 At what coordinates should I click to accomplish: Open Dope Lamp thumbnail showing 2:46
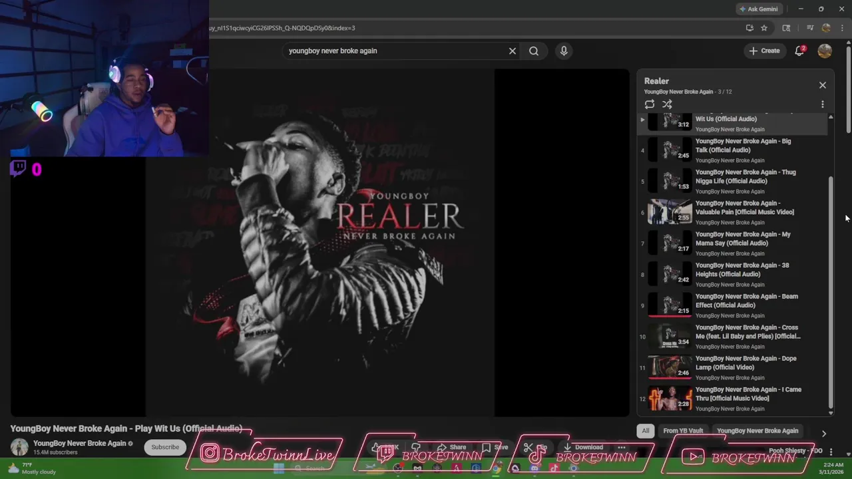click(670, 367)
